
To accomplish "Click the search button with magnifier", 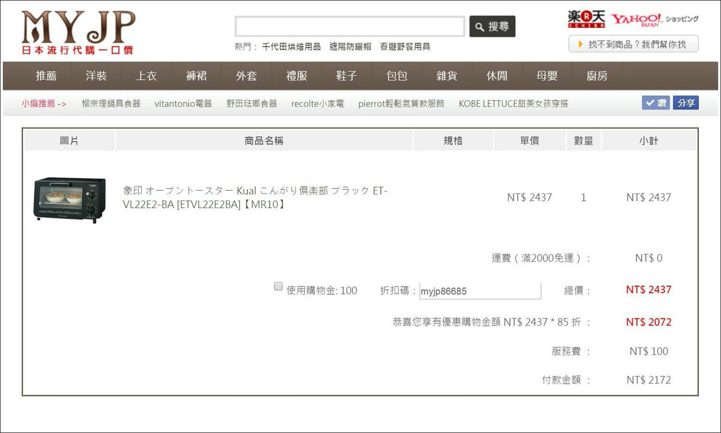I will [x=492, y=26].
